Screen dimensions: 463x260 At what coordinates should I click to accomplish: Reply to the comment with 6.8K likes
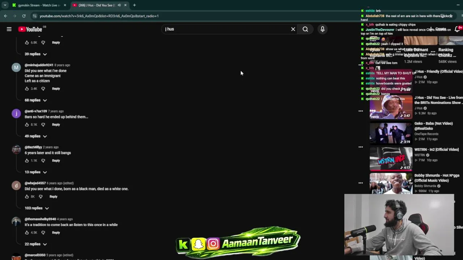pyautogui.click(x=56, y=43)
